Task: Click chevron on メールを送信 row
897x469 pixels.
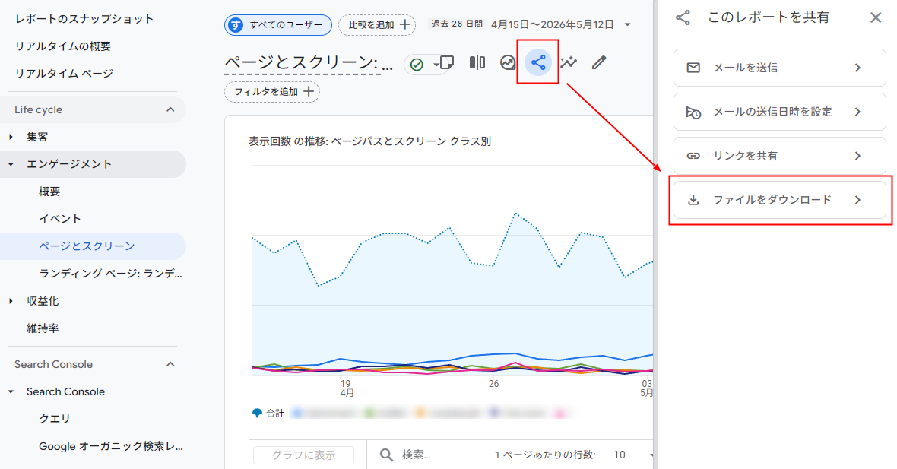Action: [857, 68]
